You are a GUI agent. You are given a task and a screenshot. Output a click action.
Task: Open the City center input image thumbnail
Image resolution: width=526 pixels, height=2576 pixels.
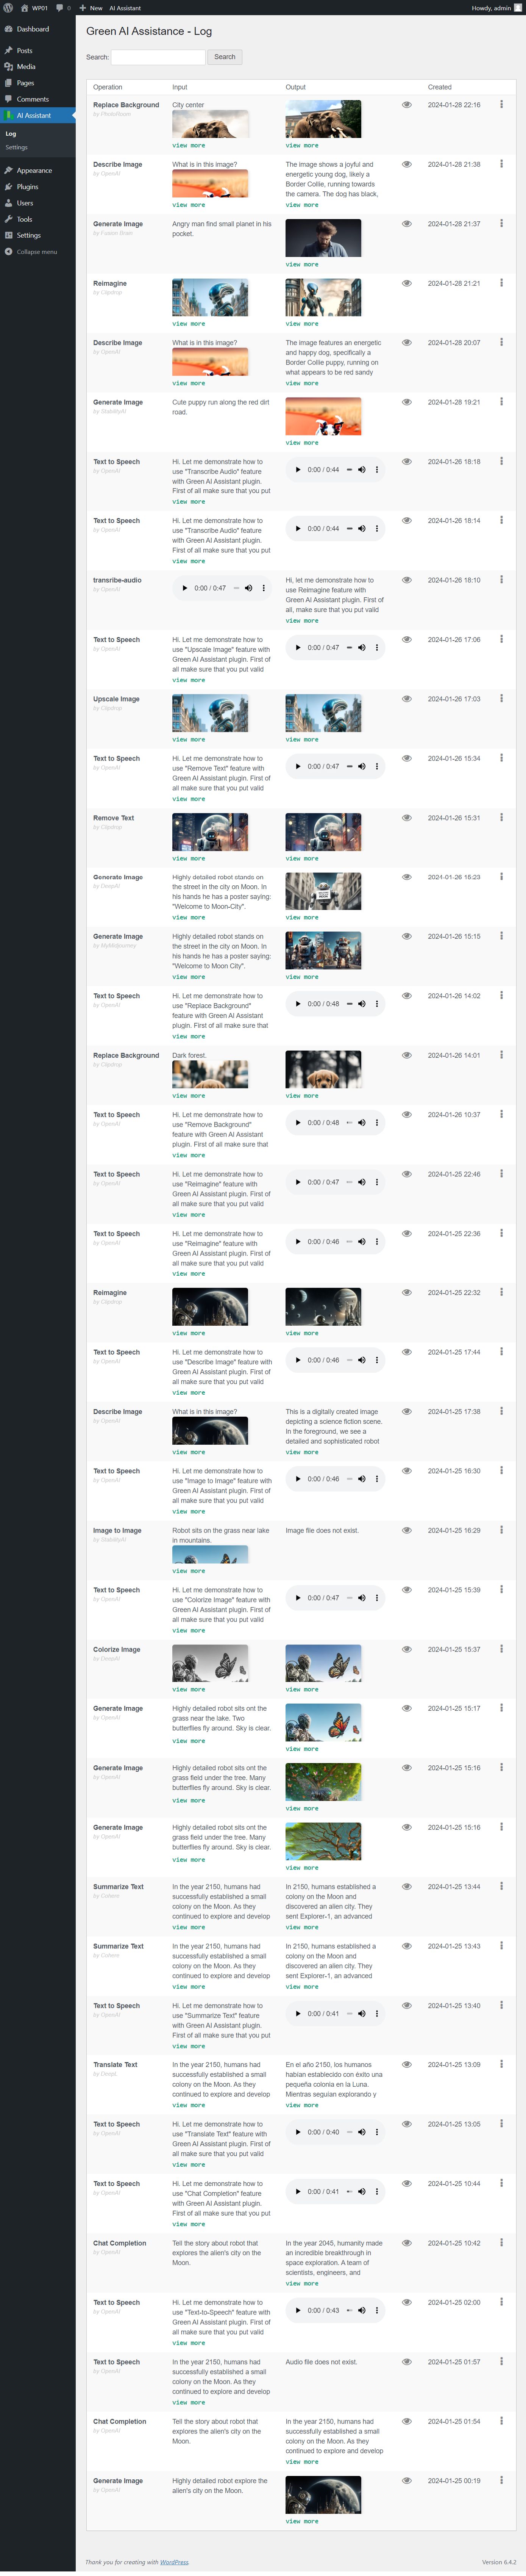pos(210,124)
